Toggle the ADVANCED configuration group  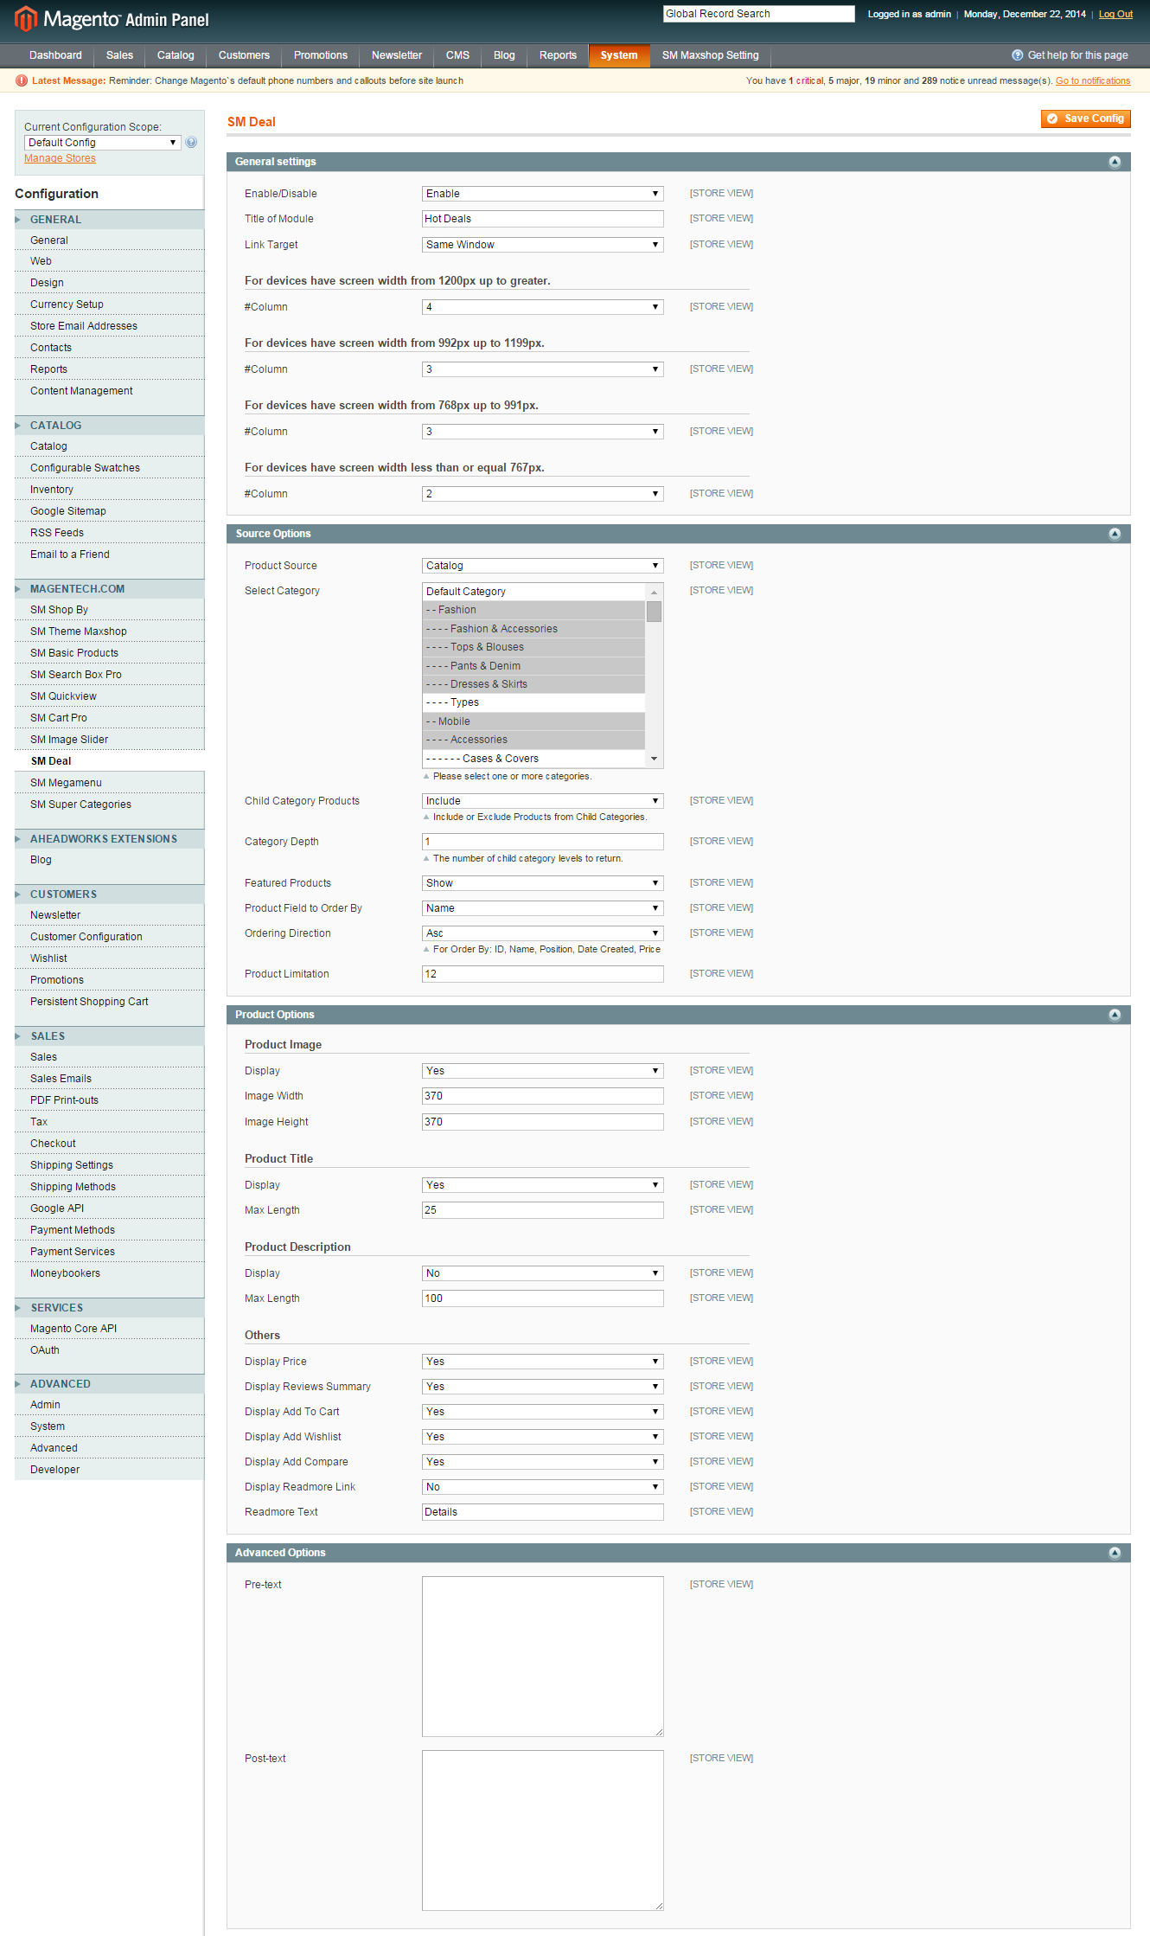pos(110,1384)
